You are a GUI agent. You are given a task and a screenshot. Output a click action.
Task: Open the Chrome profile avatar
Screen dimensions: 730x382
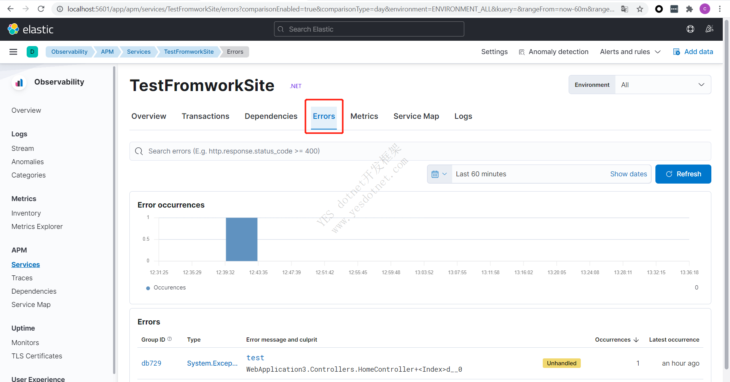[705, 9]
